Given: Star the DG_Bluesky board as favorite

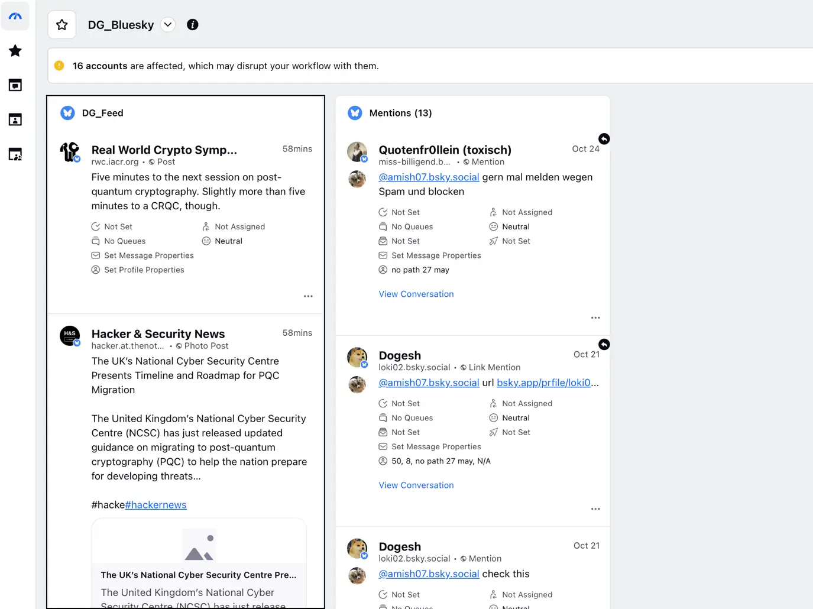Looking at the screenshot, I should [61, 24].
